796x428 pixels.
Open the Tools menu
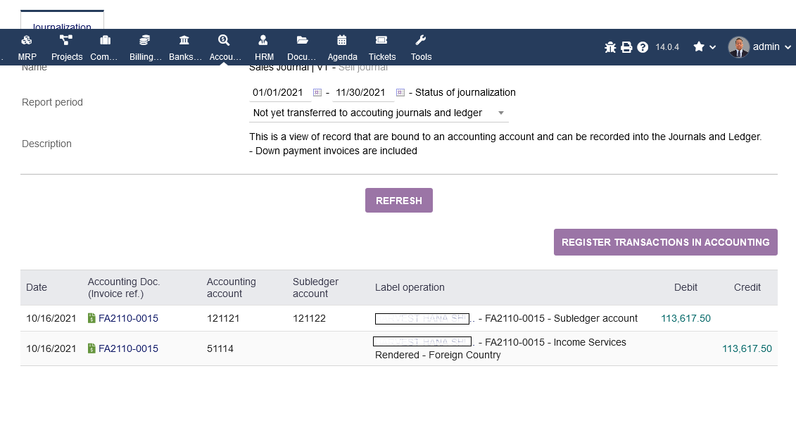pos(421,41)
